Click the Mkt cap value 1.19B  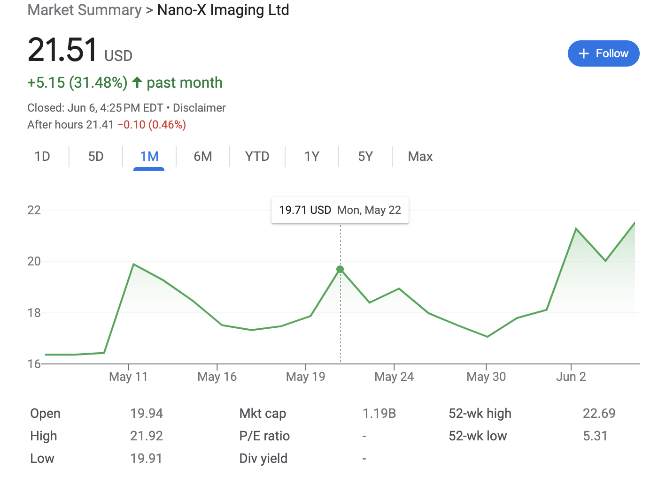coord(379,413)
